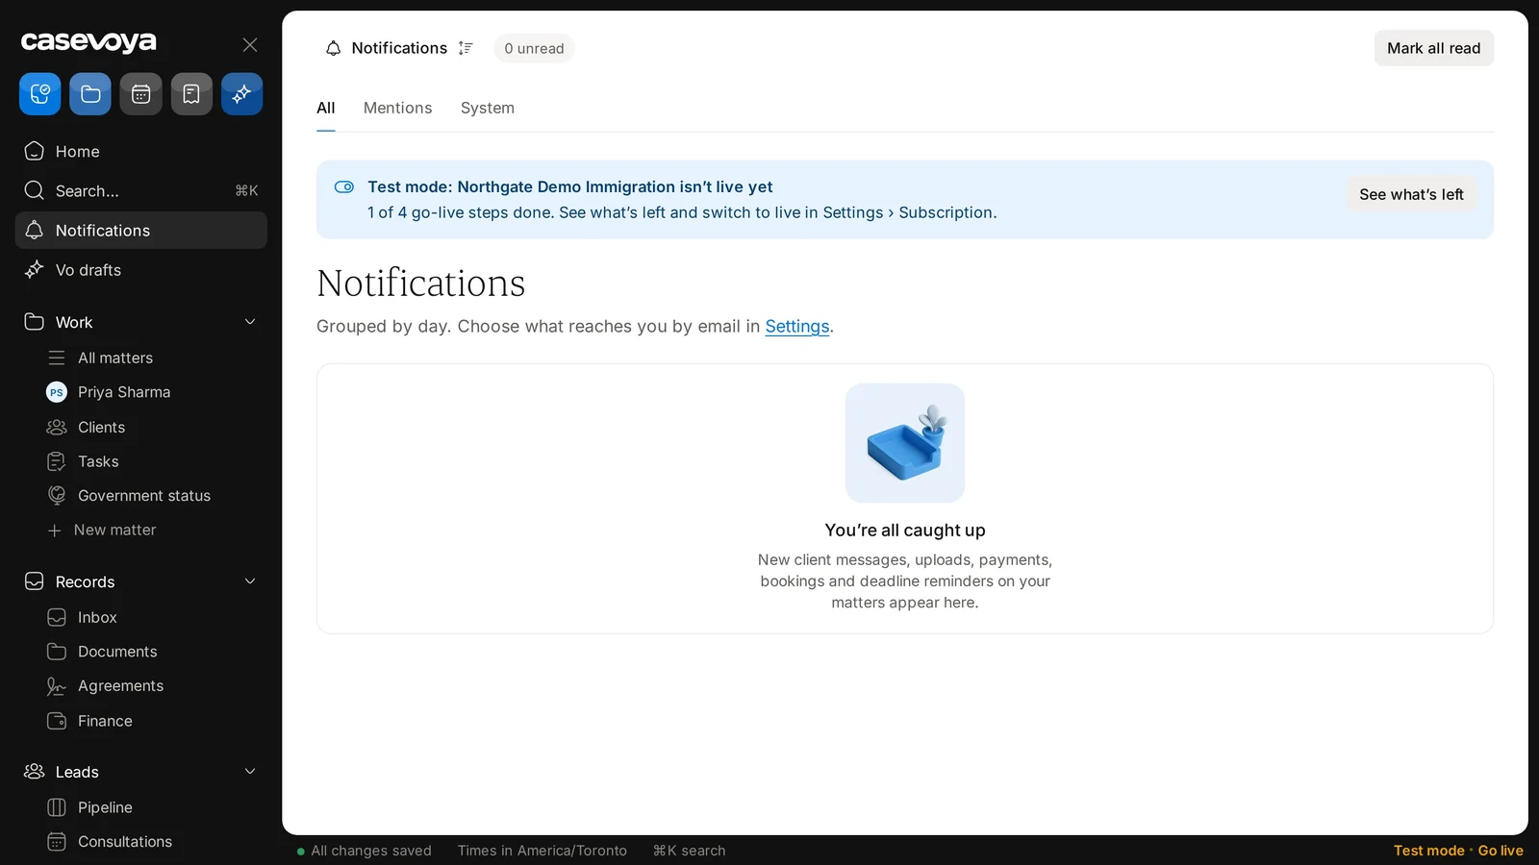Click Mark all read button
Screen dimensions: 1539x865
(x=1433, y=48)
